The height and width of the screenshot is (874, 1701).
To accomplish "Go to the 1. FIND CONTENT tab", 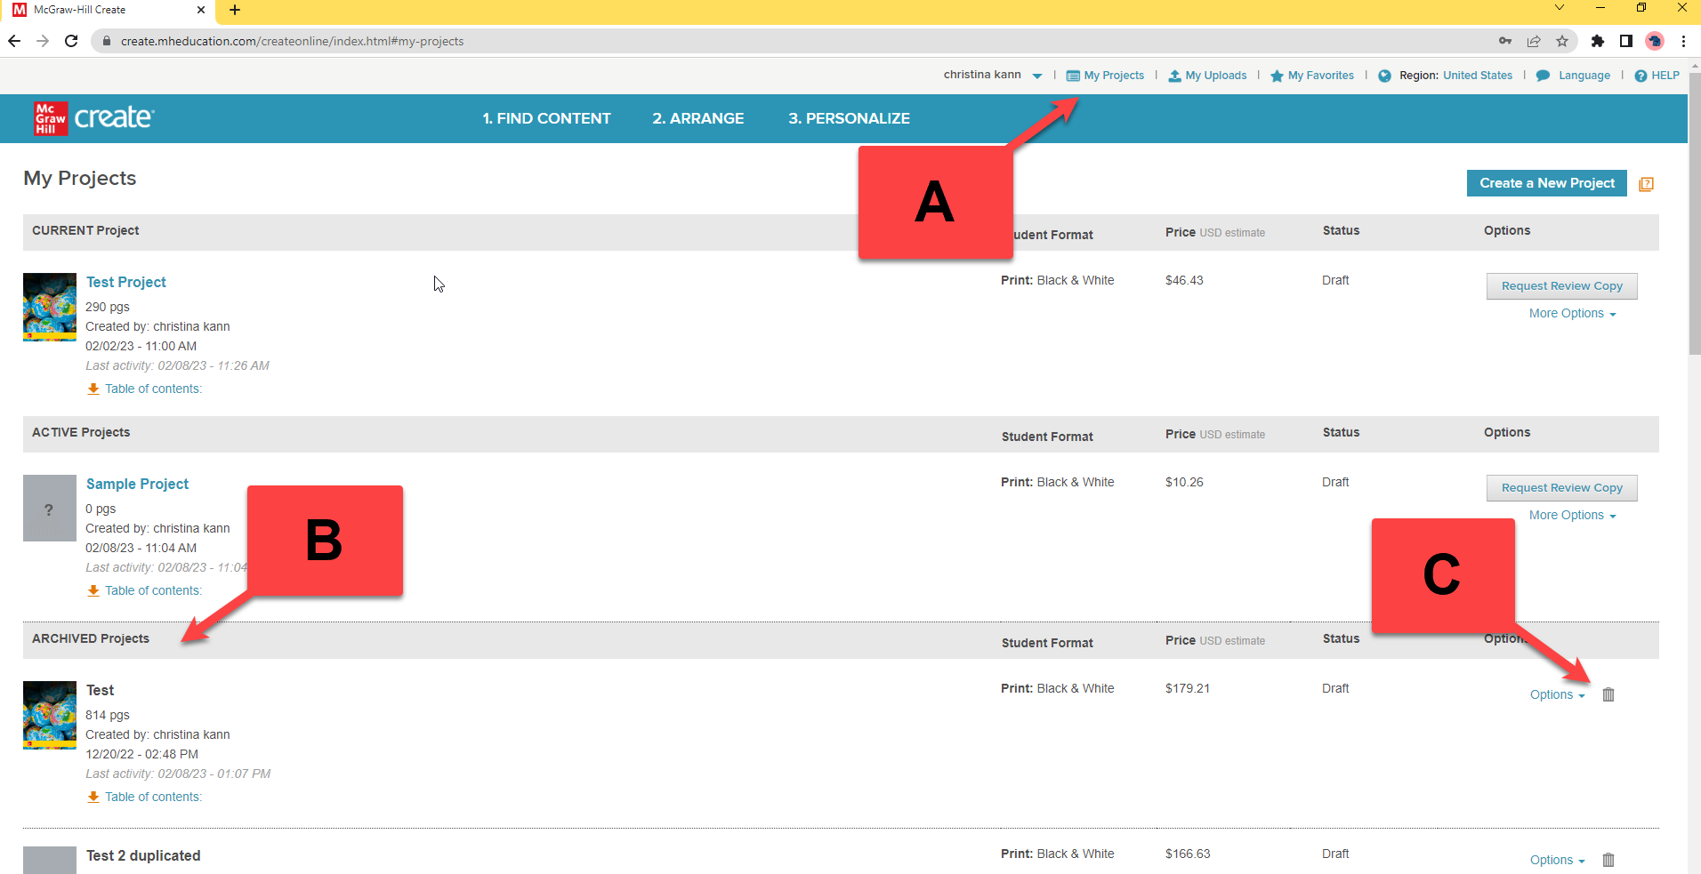I will [x=546, y=118].
